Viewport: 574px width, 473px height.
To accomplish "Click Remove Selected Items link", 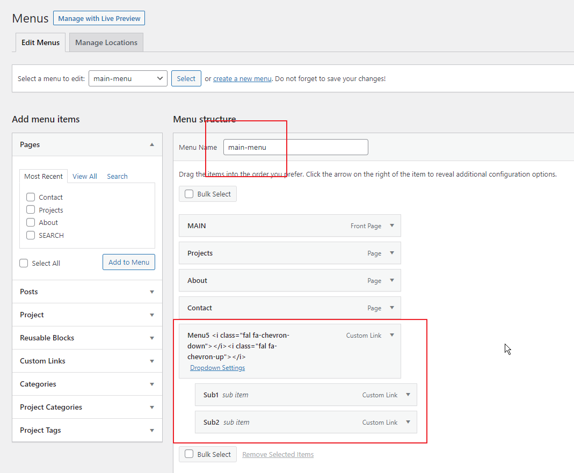I will tap(278, 454).
